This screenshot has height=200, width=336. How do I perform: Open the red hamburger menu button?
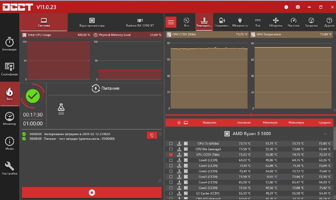[171, 22]
